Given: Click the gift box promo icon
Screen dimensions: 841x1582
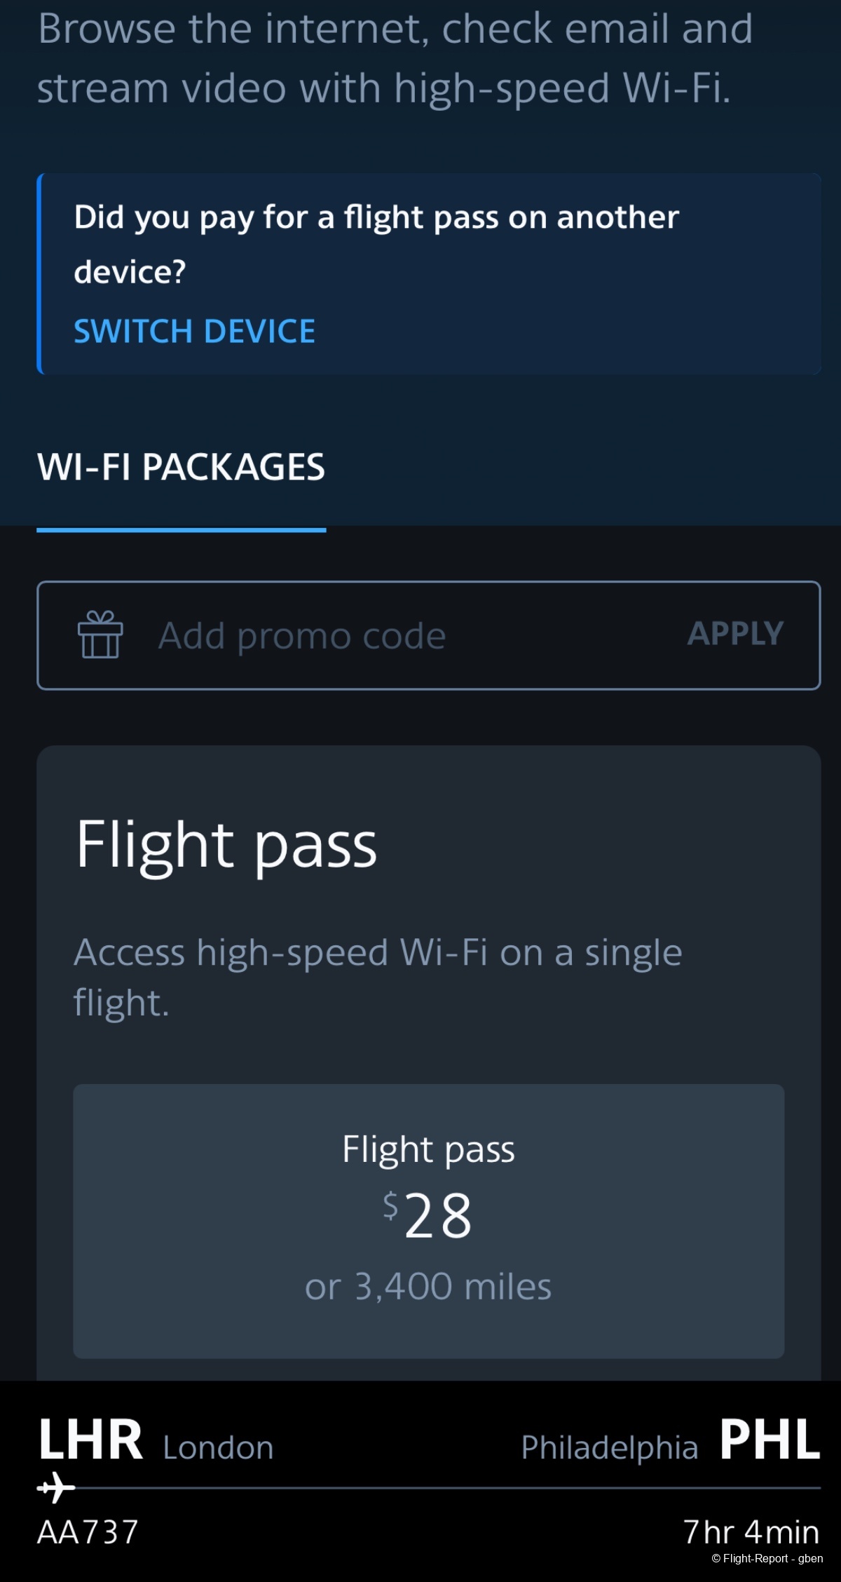Looking at the screenshot, I should (100, 635).
